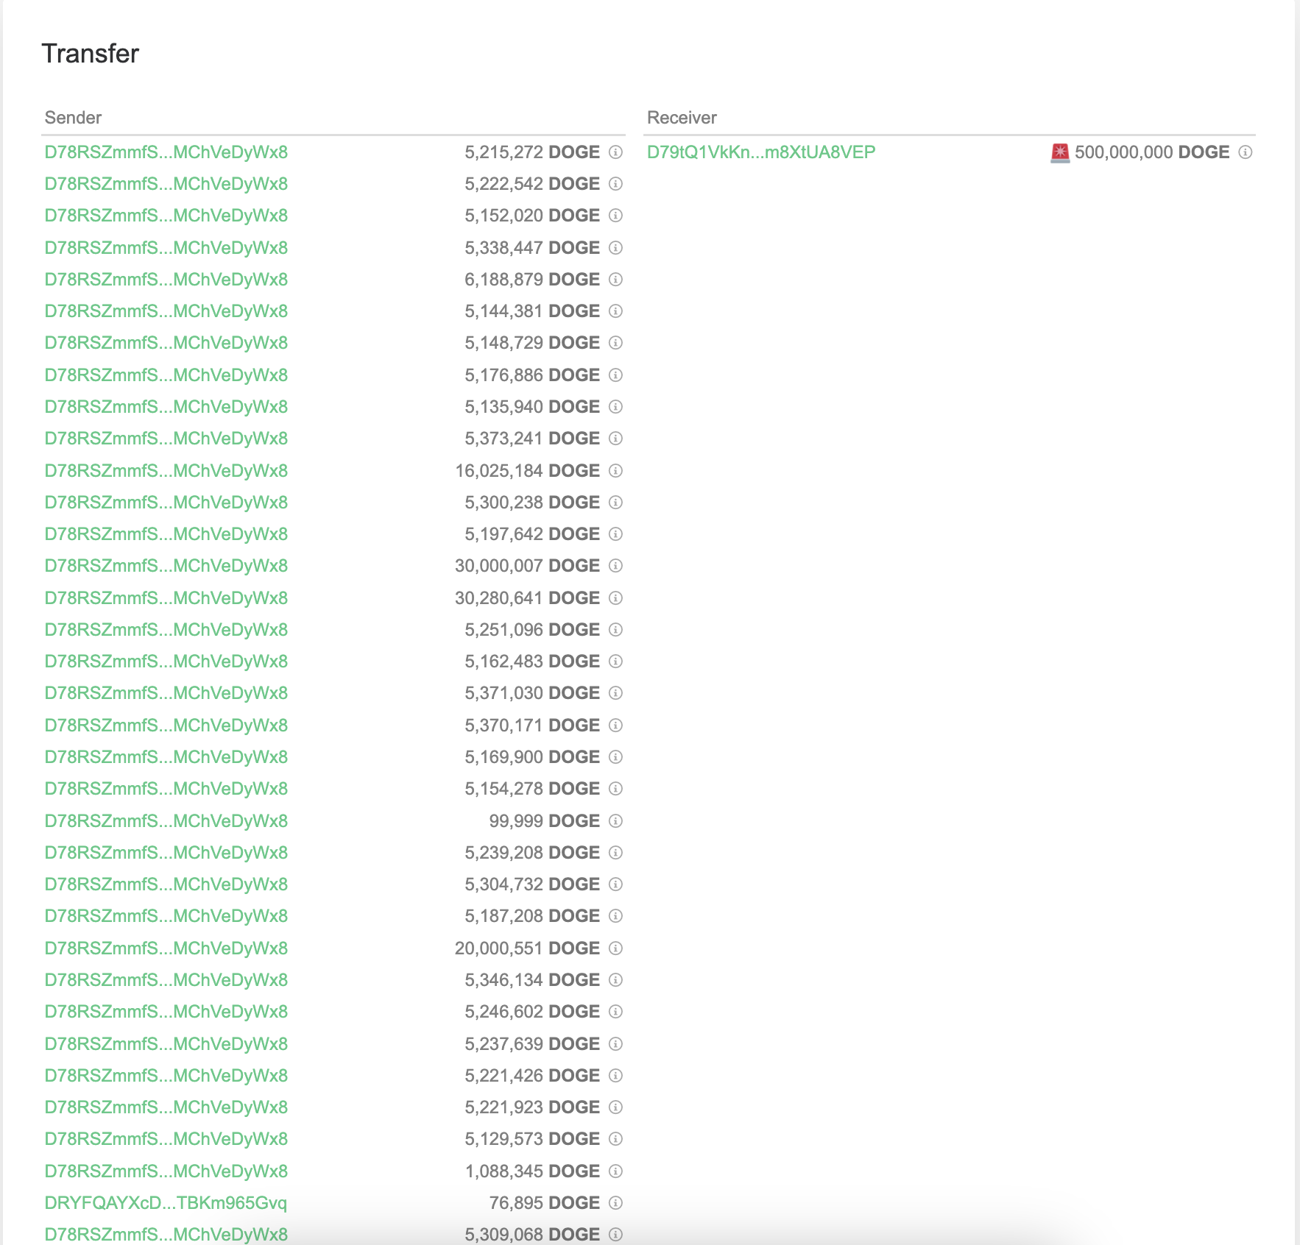
Task: Open info icon for 5,148,729 DOGE
Action: coord(615,343)
